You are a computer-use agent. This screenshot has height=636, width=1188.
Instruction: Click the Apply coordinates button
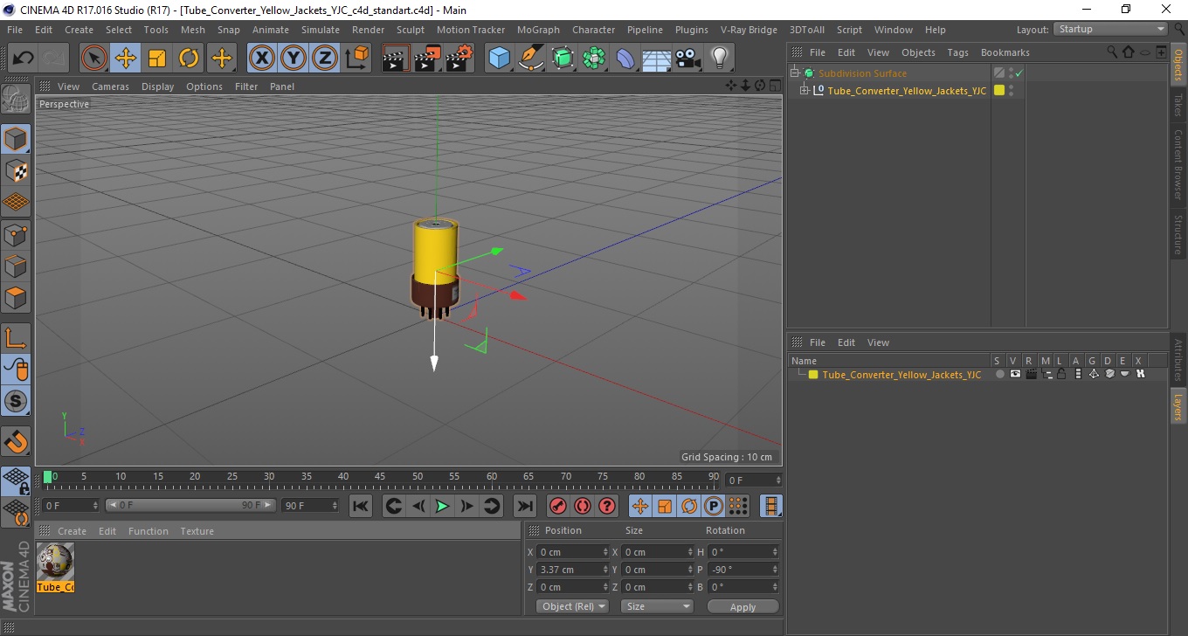(742, 607)
